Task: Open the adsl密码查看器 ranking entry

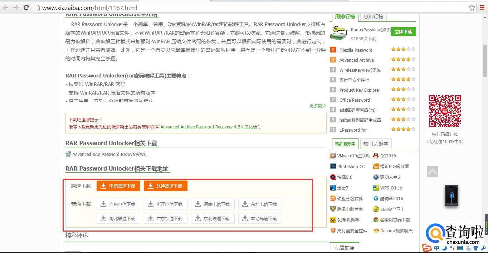Action: point(357,110)
